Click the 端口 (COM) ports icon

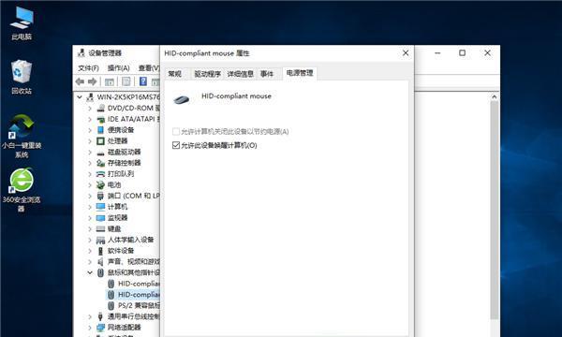[101, 196]
